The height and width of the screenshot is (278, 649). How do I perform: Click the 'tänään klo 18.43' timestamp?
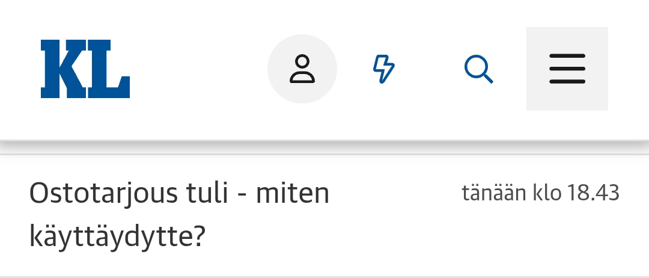pyautogui.click(x=540, y=193)
